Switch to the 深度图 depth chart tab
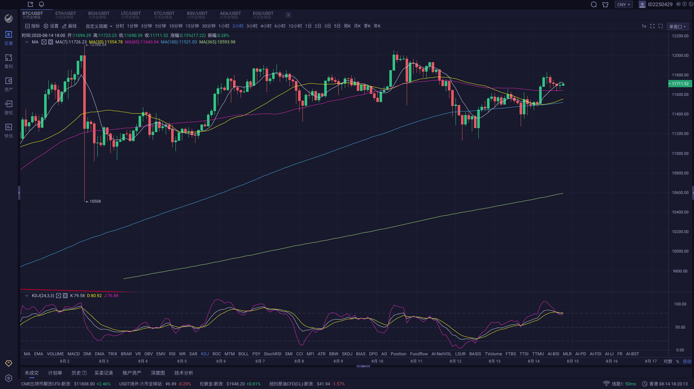694x389 pixels. pyautogui.click(x=157, y=372)
